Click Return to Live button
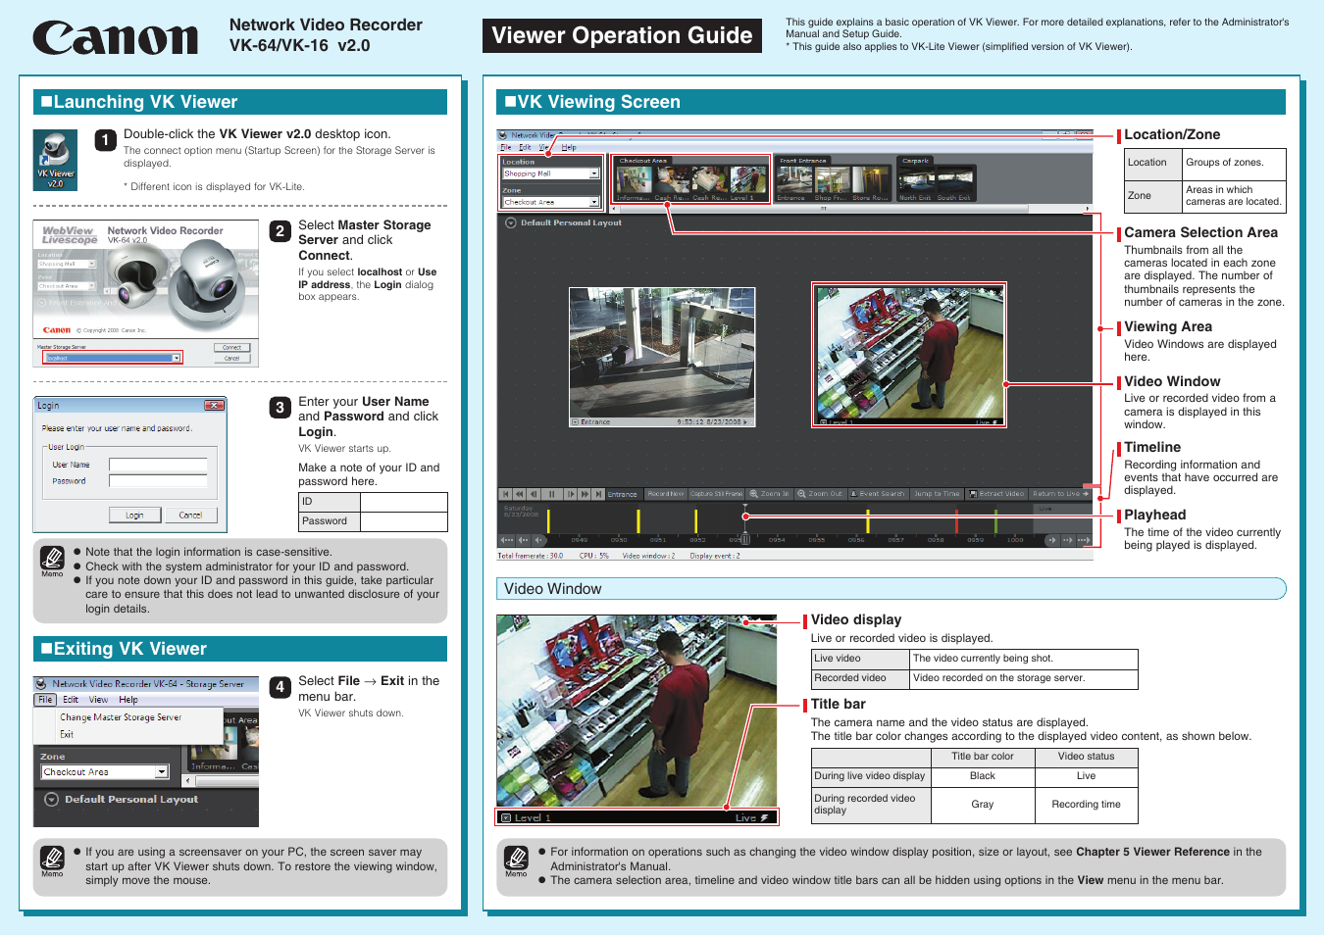 pos(1060,494)
